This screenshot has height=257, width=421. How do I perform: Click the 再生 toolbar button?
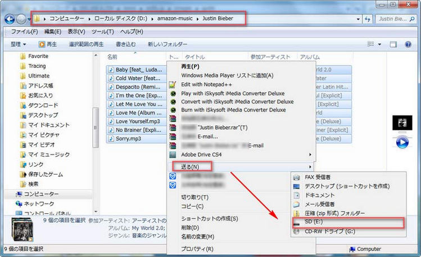tap(48, 44)
